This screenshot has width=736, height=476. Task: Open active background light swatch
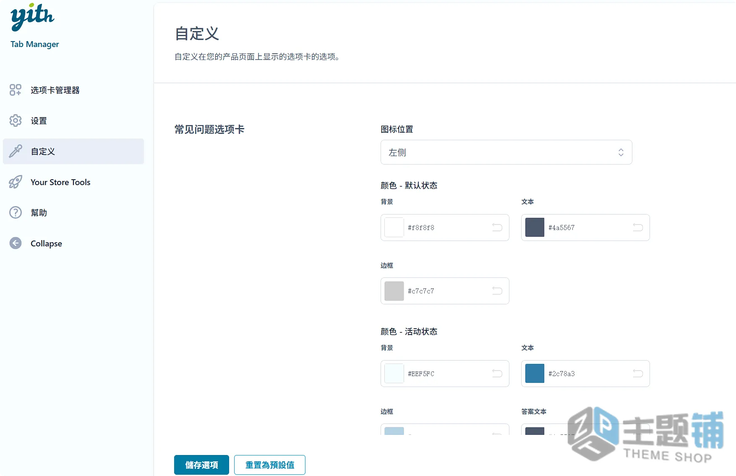(394, 374)
